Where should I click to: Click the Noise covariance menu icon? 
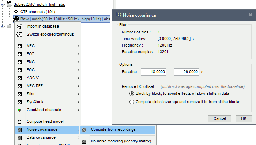[x=20, y=130]
